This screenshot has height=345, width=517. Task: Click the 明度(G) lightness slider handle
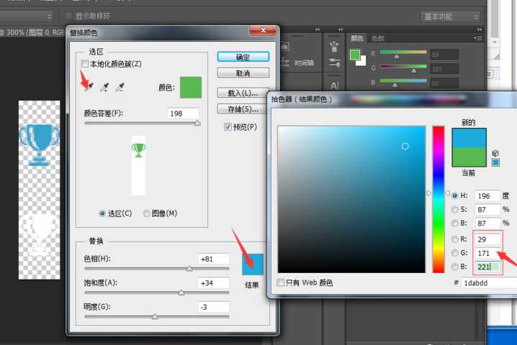point(155,317)
